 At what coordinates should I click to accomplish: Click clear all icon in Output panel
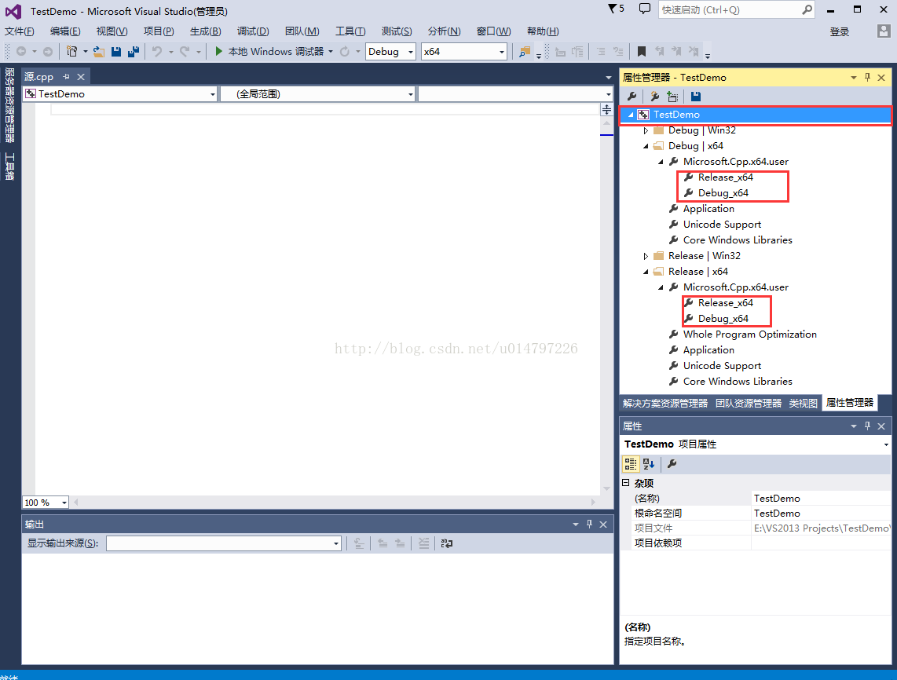pyautogui.click(x=423, y=543)
